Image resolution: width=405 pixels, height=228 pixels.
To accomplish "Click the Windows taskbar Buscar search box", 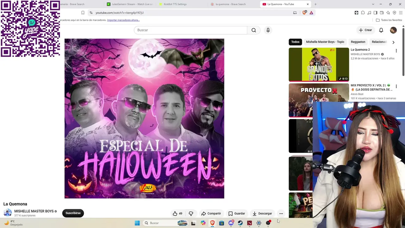I will 165,223.
